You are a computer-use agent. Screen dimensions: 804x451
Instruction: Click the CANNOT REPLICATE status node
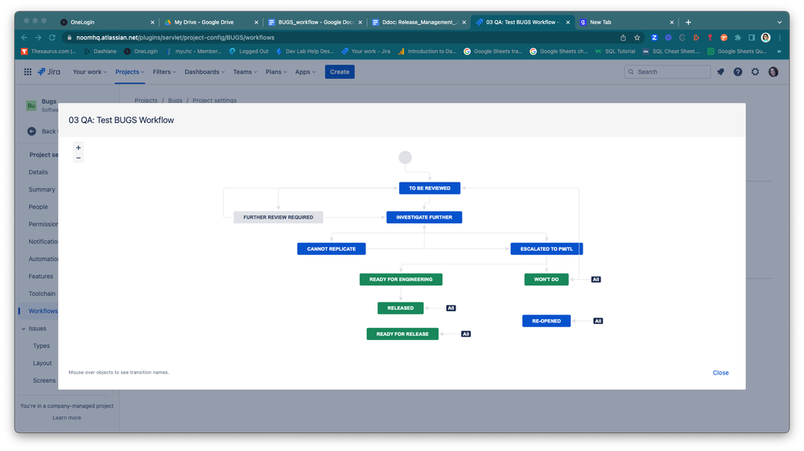point(332,248)
